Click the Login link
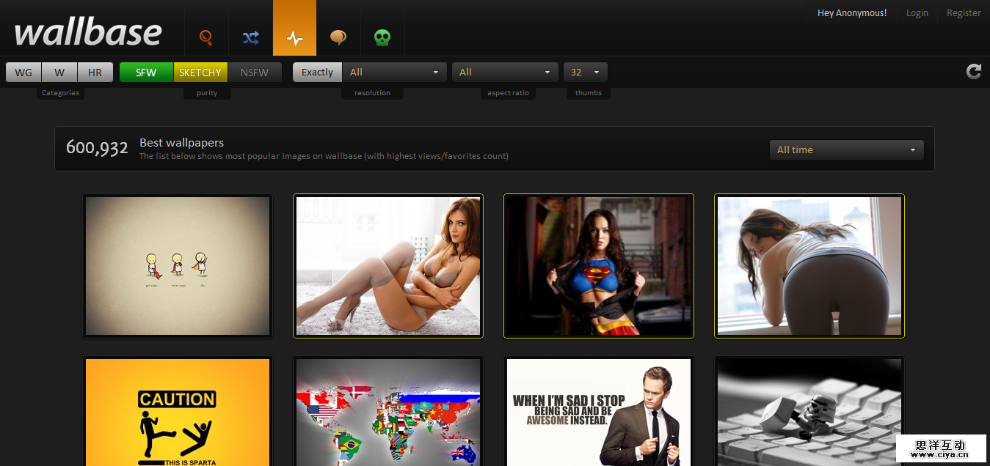 pos(917,12)
